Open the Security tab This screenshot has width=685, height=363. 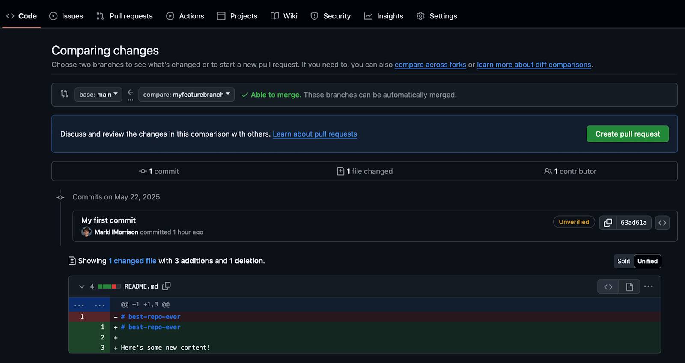coord(331,16)
